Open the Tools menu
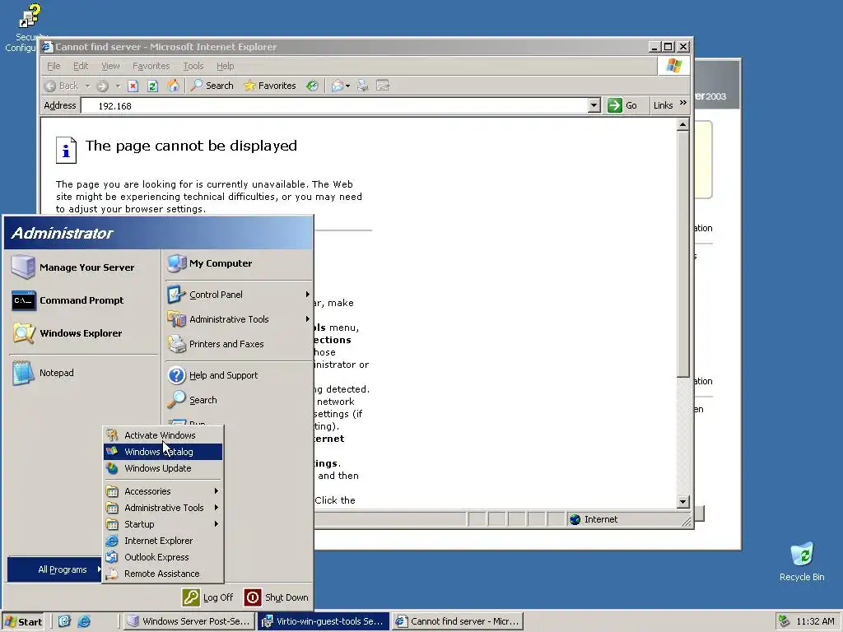This screenshot has width=843, height=632. tap(193, 66)
